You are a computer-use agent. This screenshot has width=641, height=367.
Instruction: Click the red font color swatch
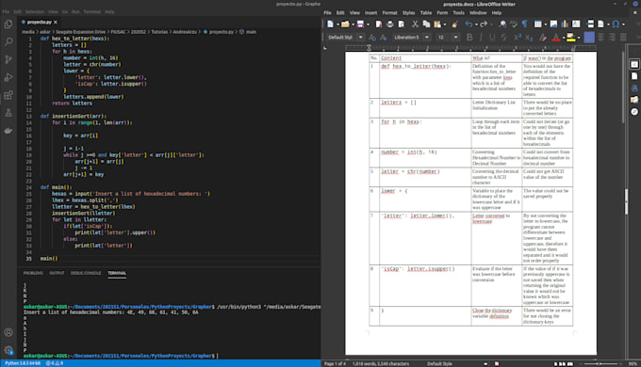pyautogui.click(x=556, y=38)
